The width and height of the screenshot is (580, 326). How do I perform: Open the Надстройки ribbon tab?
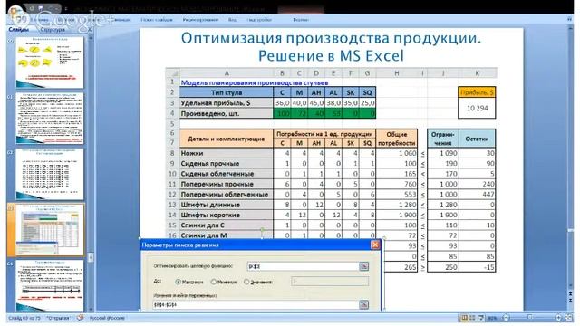tap(259, 20)
